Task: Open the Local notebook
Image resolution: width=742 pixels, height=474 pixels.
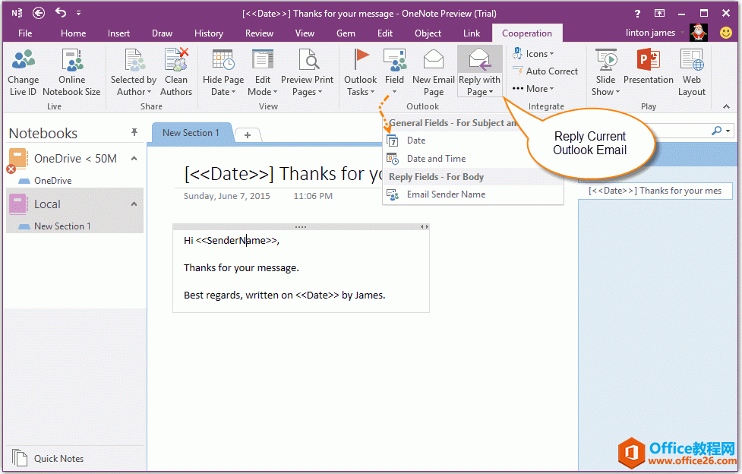Action: pyautogui.click(x=47, y=204)
